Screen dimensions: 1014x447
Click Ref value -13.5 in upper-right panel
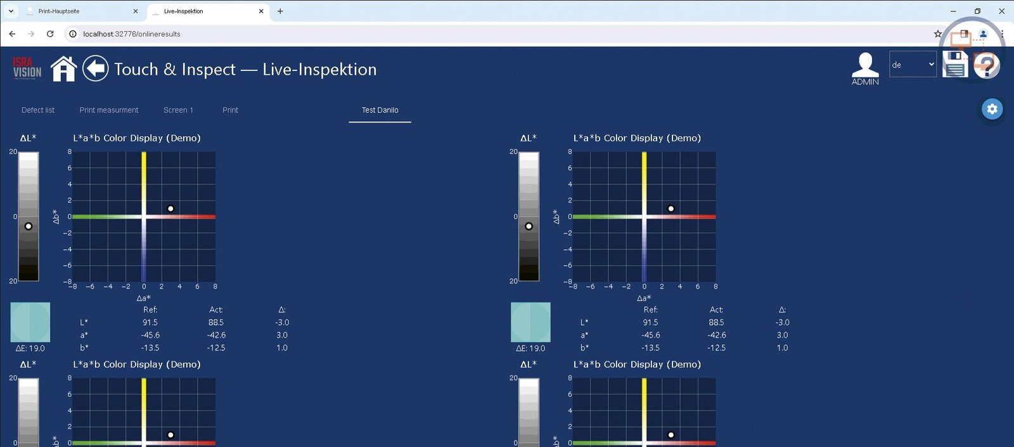[x=651, y=348]
